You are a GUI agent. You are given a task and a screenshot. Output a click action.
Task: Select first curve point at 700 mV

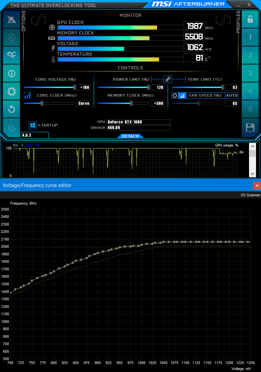coord(11,293)
